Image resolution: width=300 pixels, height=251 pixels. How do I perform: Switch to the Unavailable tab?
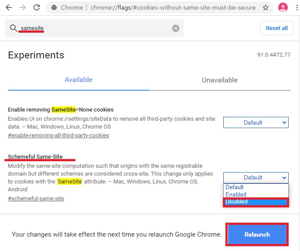[220, 80]
